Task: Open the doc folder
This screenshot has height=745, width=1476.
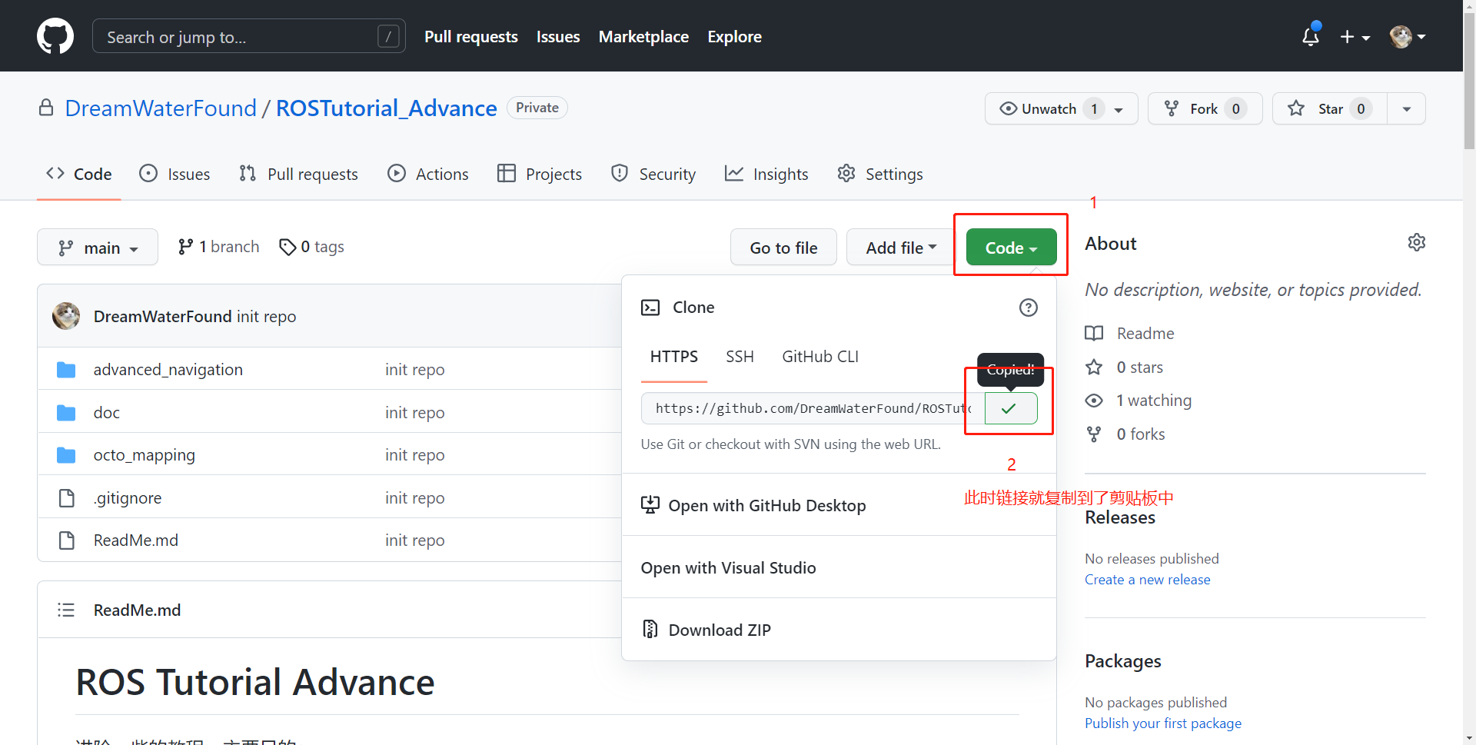Action: click(x=107, y=413)
